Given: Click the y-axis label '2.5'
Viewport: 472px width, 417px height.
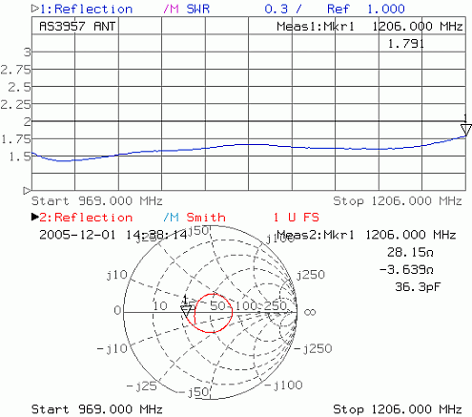Looking at the screenshot, I should (x=20, y=87).
